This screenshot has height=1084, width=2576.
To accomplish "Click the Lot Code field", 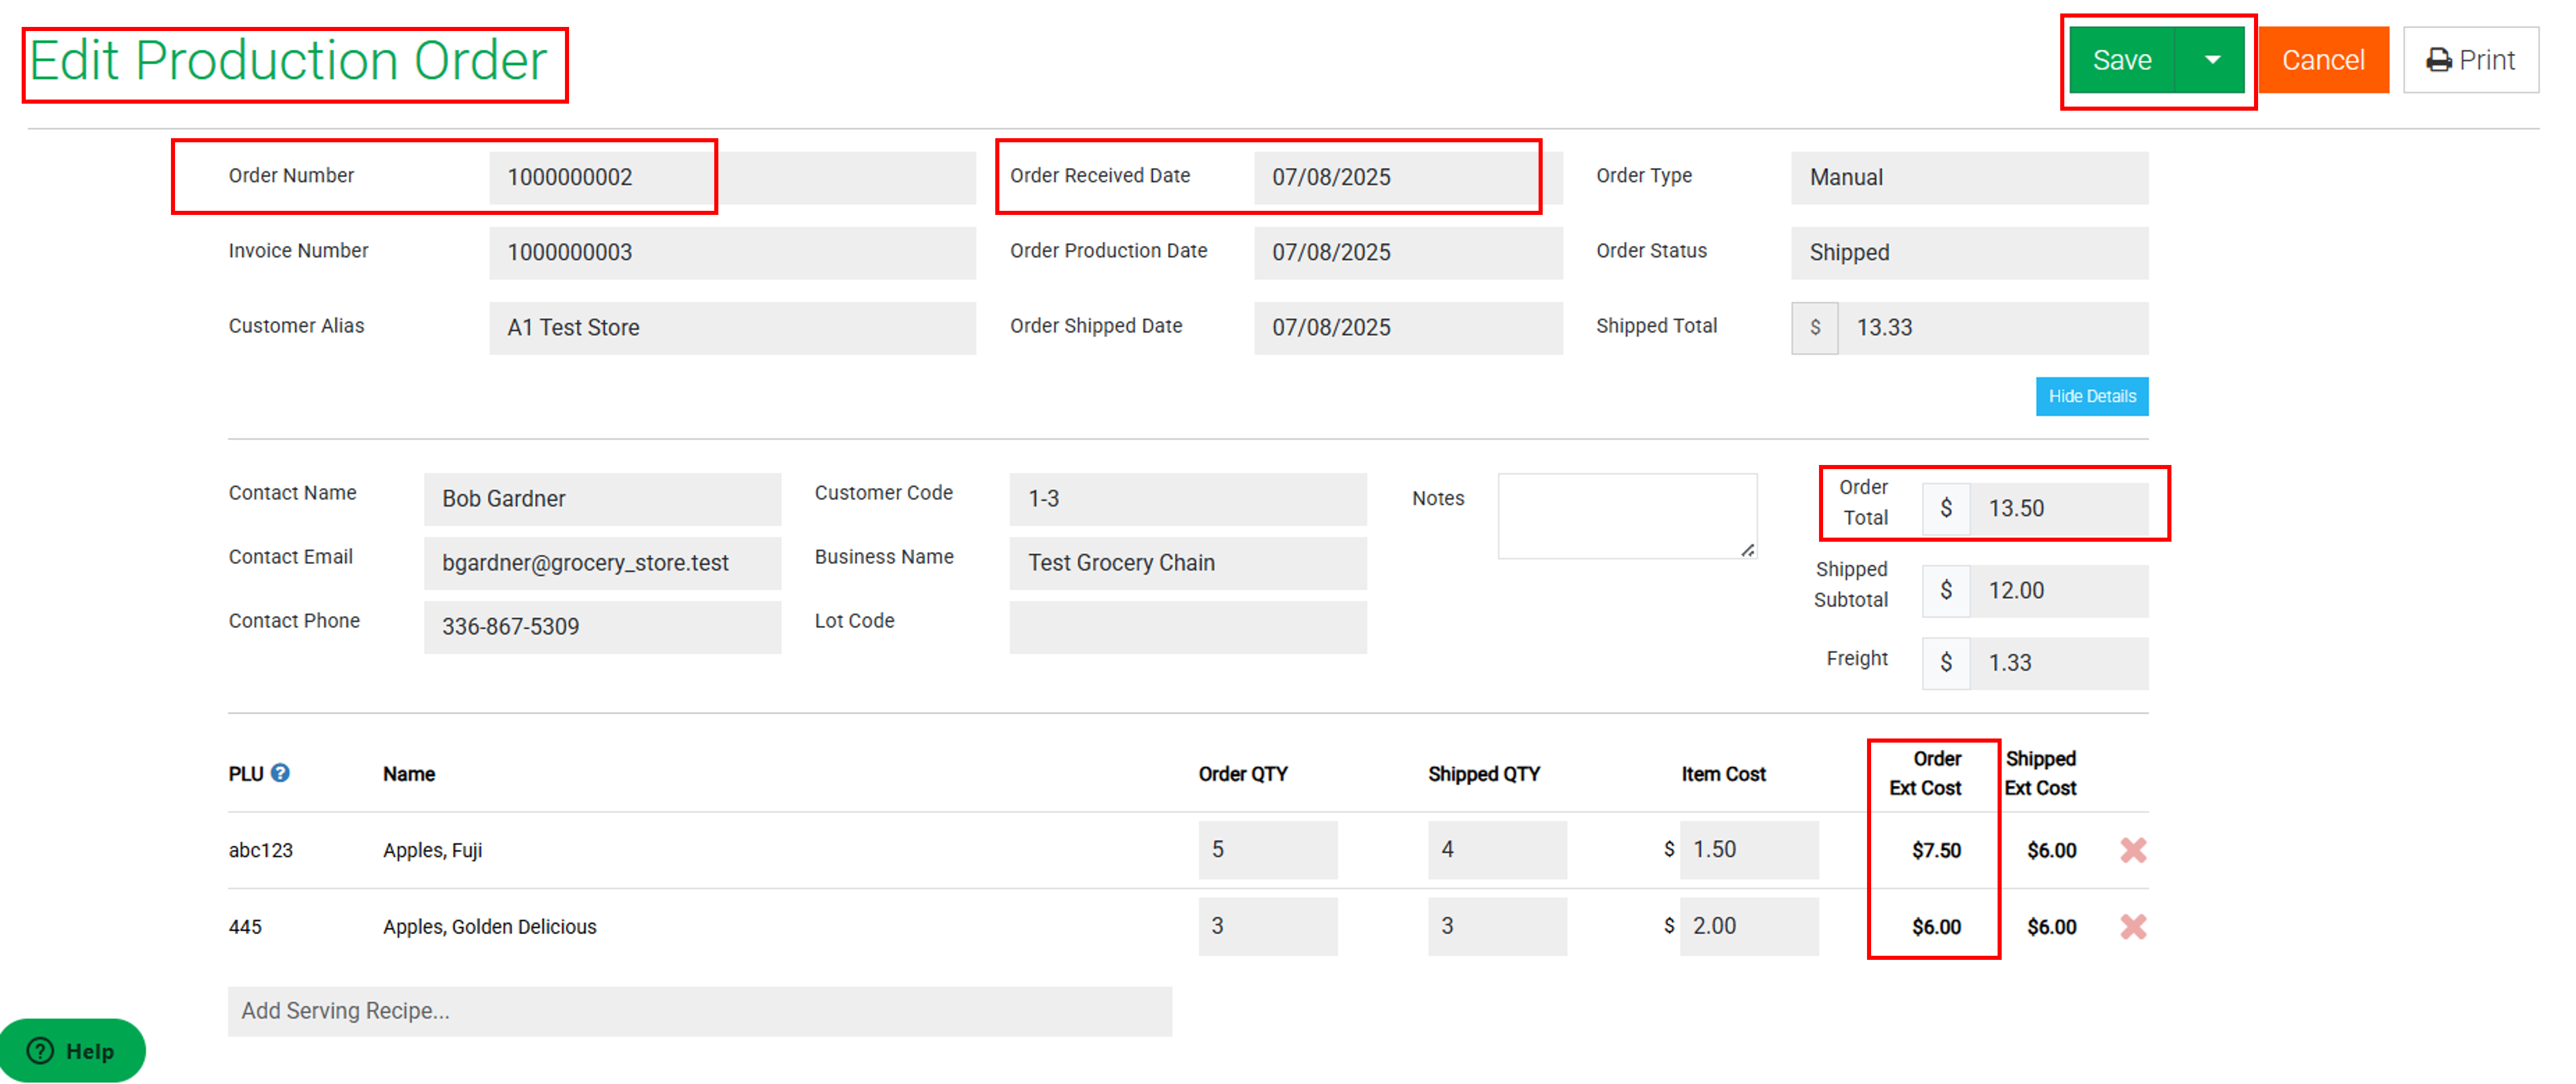I will [x=1187, y=627].
